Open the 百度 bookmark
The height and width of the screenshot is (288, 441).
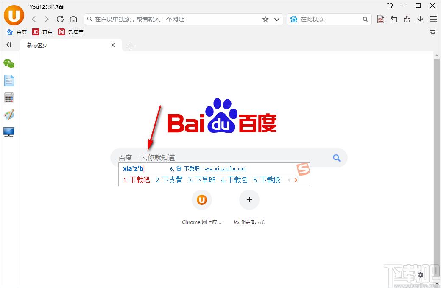[x=17, y=32]
